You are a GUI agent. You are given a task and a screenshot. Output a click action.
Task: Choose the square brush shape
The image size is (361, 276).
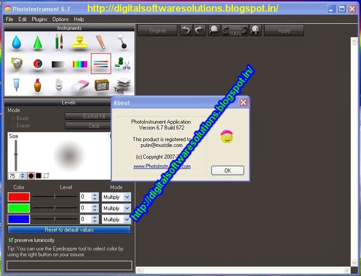[39, 176]
